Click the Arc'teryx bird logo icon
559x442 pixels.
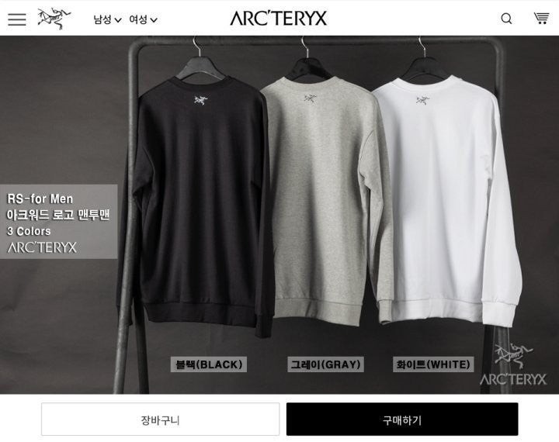(x=54, y=18)
